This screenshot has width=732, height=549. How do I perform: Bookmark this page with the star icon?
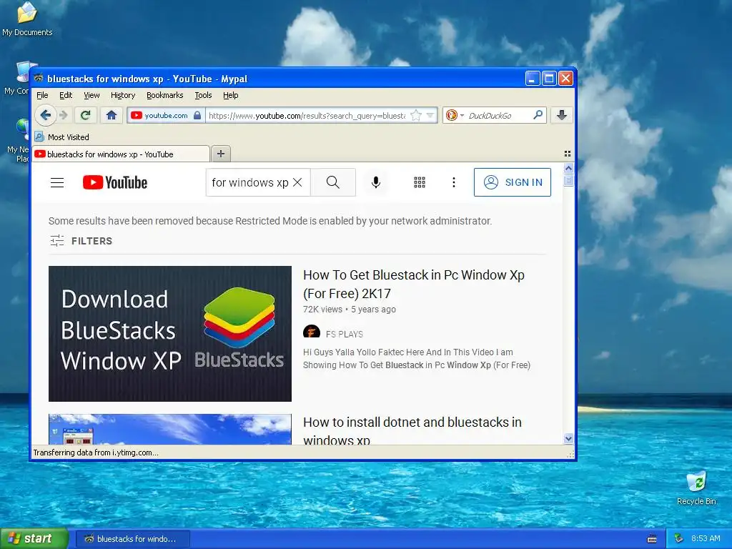pos(415,115)
